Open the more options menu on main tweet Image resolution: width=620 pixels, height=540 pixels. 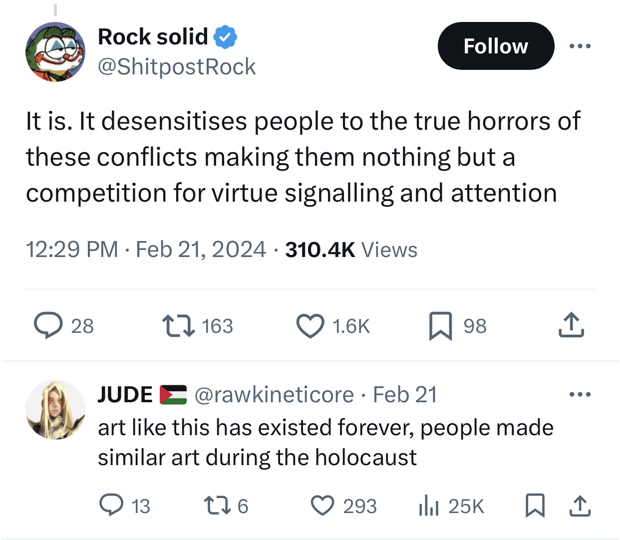(580, 46)
